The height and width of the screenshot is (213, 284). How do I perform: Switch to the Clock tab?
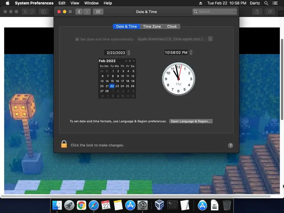pos(172,26)
